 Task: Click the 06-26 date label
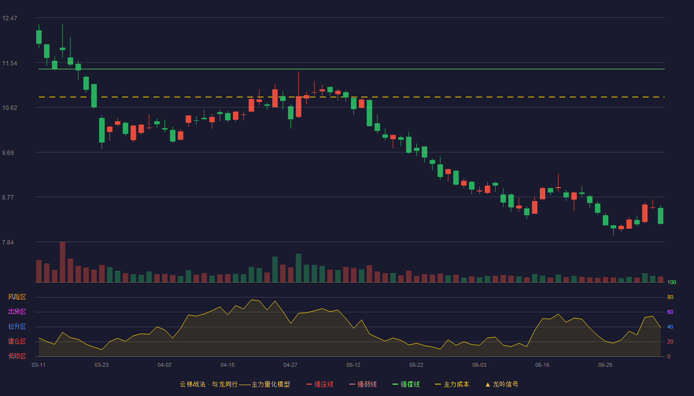point(605,365)
